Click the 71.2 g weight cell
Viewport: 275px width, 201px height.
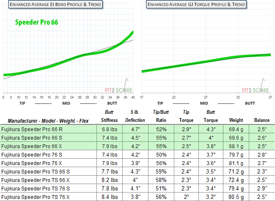236,171
